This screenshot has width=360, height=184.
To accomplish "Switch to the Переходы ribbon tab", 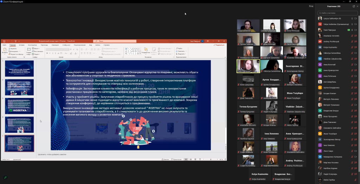I will (44, 45).
